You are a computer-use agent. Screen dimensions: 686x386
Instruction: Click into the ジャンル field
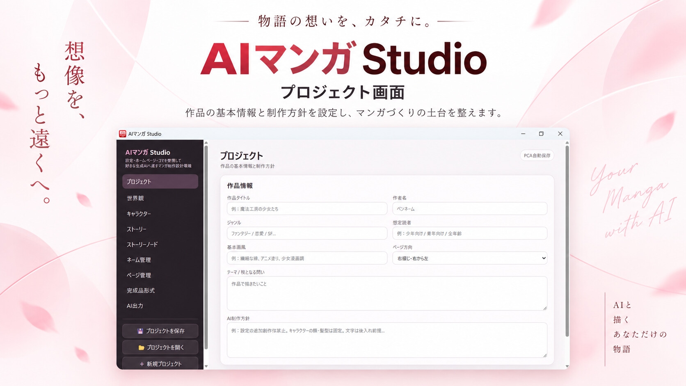(x=307, y=233)
